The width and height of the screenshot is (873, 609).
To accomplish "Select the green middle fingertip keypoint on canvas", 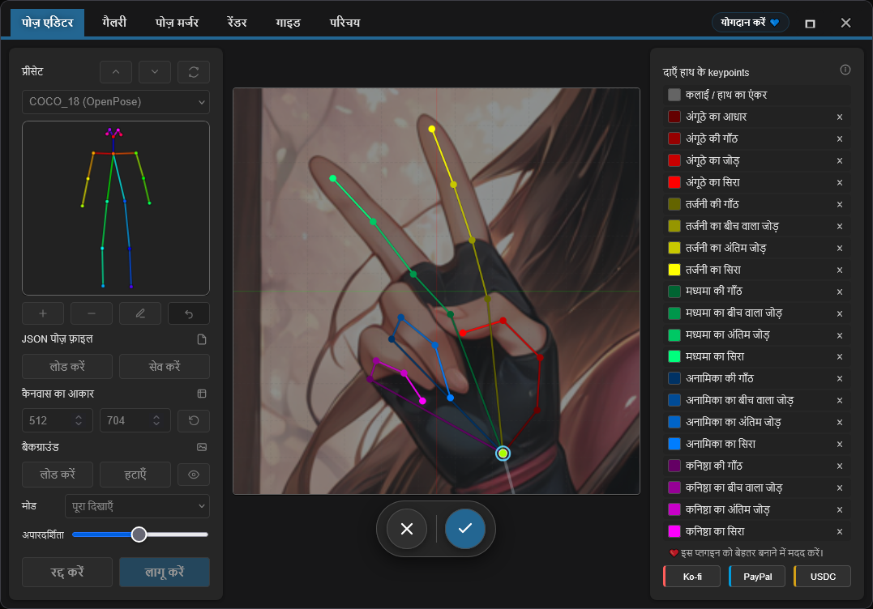I will click(332, 178).
